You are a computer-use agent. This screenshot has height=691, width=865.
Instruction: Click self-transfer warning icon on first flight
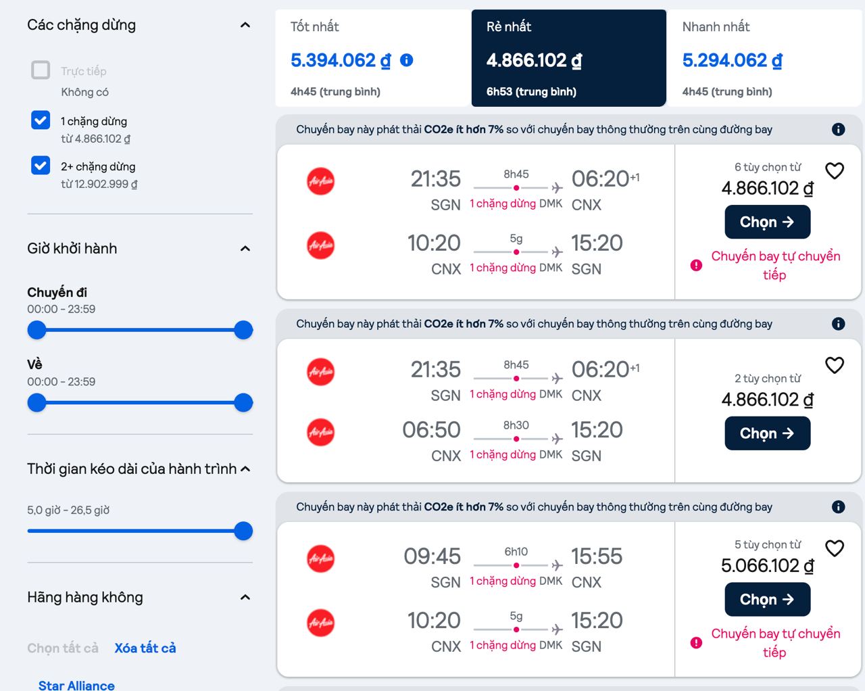696,266
